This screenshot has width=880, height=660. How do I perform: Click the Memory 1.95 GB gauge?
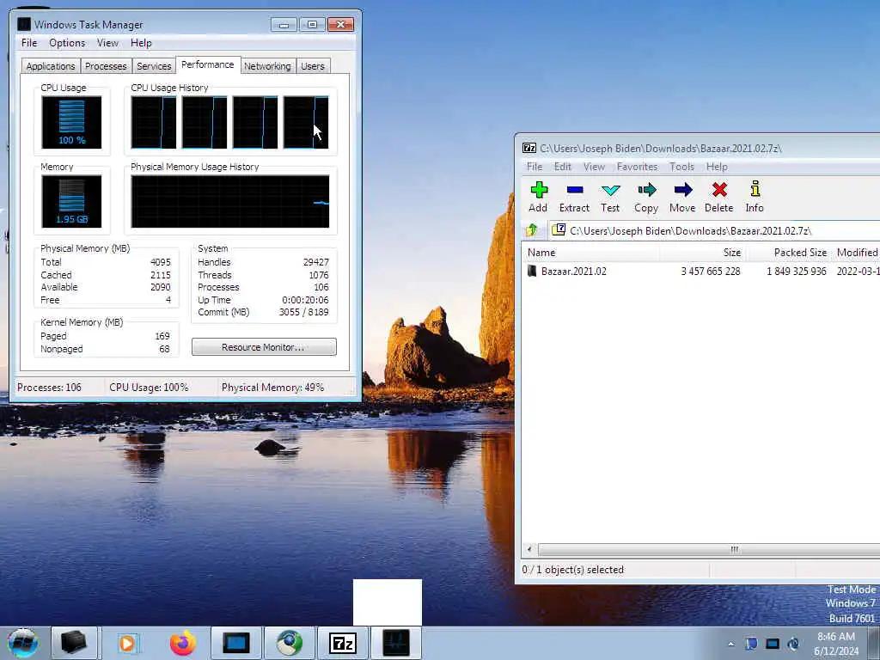[71, 201]
